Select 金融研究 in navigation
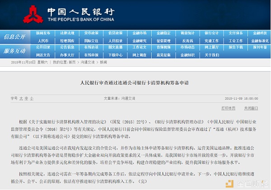The image size is (271, 190). [139, 41]
